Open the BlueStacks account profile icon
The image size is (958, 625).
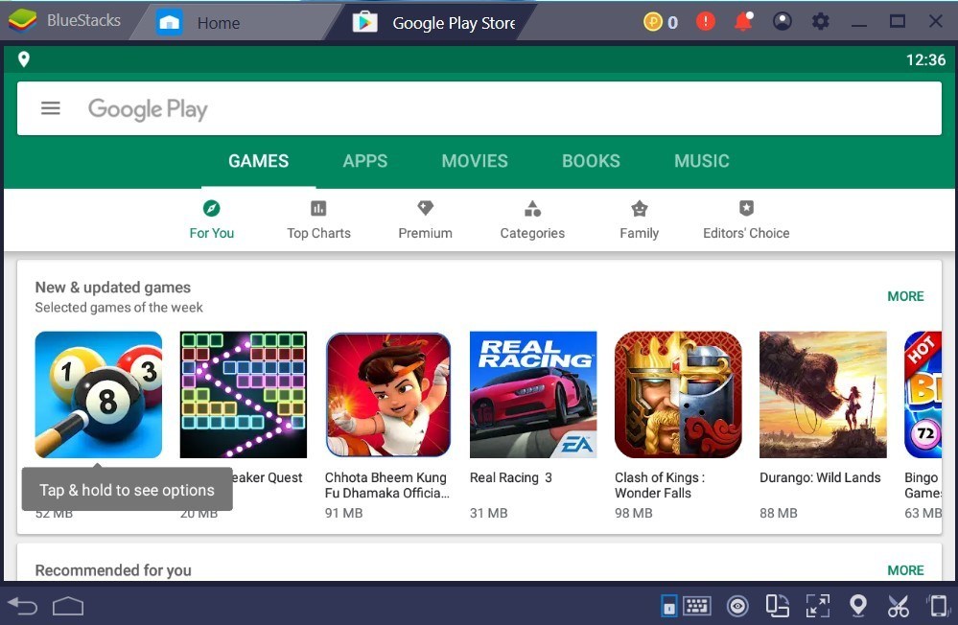tap(783, 21)
